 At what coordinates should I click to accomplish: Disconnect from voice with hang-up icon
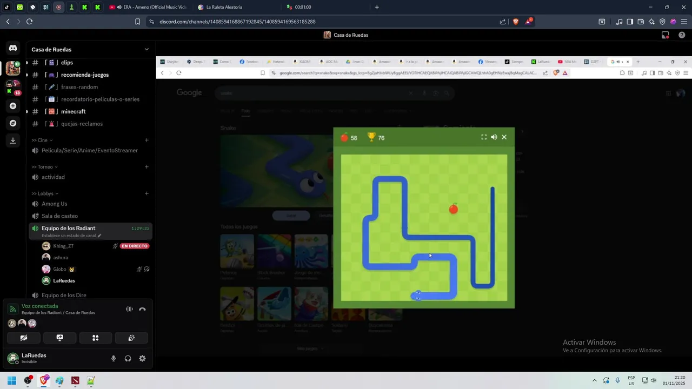[x=142, y=309]
